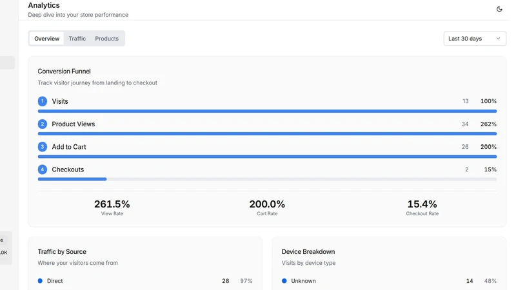Click the Add to Cart progress bar
Viewport: 516px width, 290px height.
(267, 157)
